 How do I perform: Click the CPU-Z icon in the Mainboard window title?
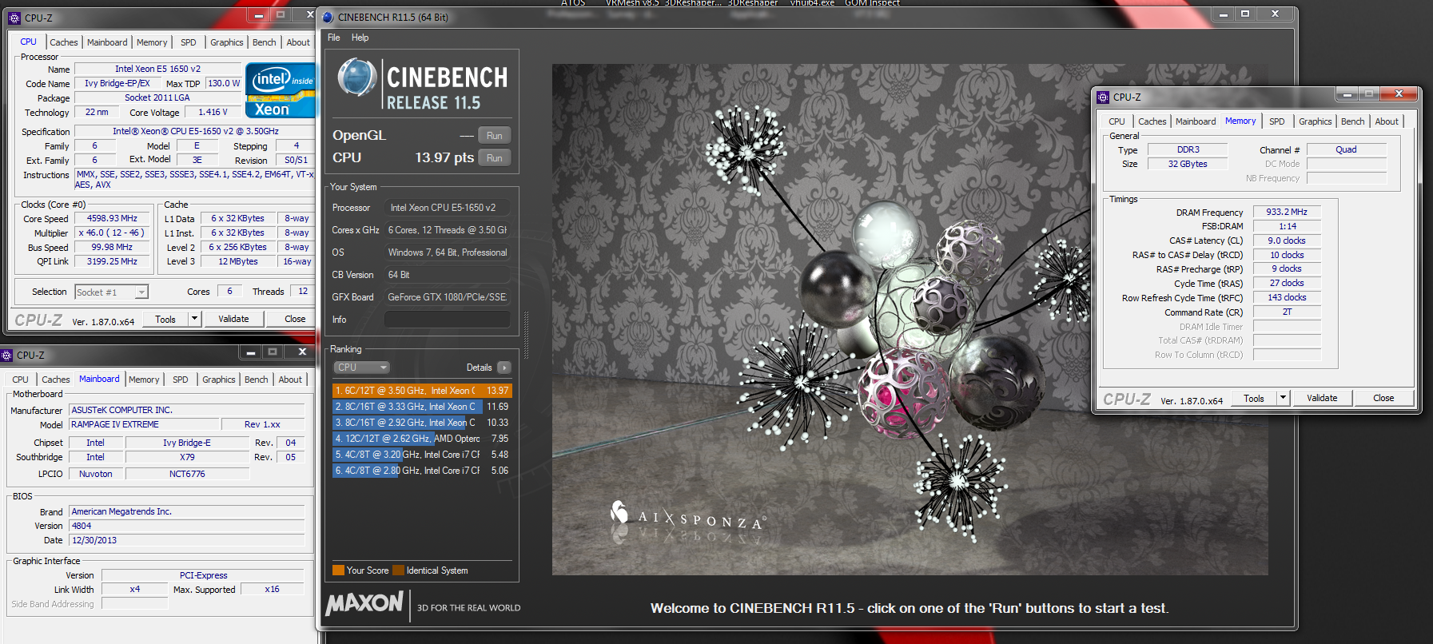(6, 356)
